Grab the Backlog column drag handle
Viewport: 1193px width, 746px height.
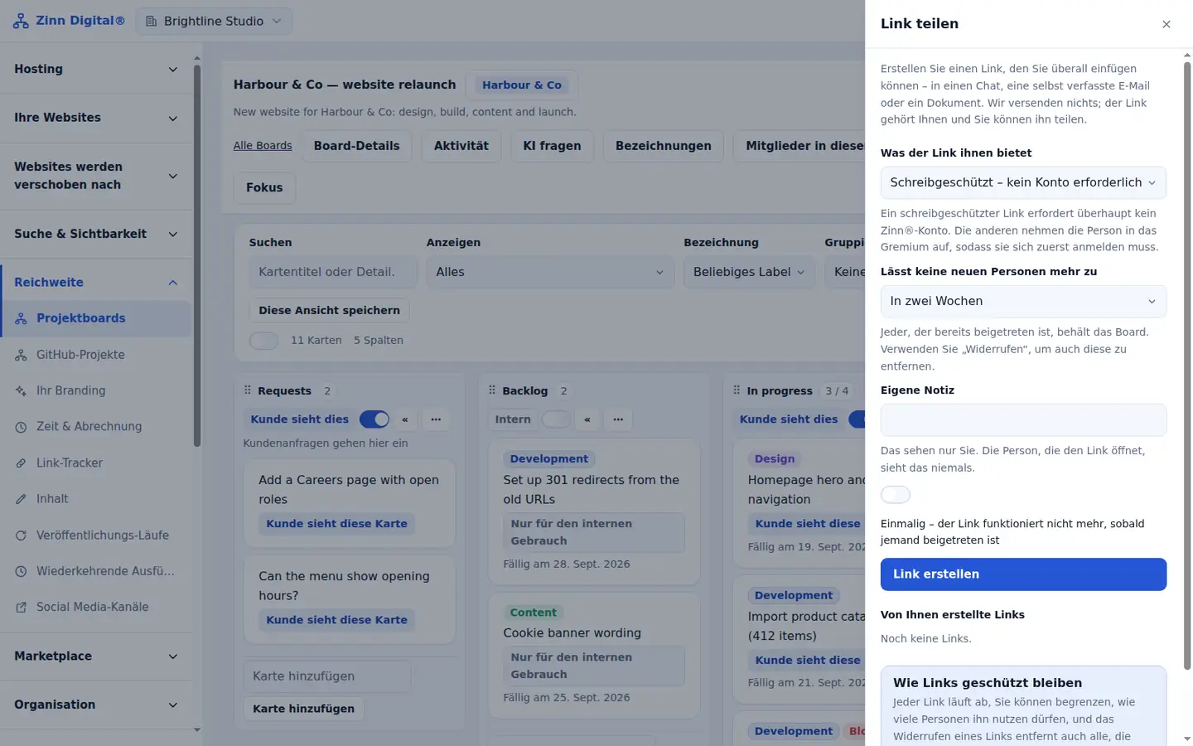492,390
